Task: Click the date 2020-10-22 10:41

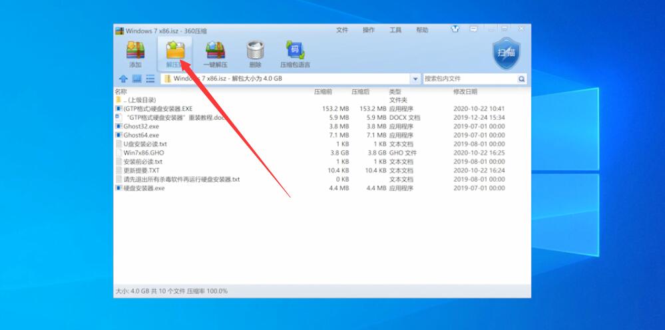Action: (479, 109)
